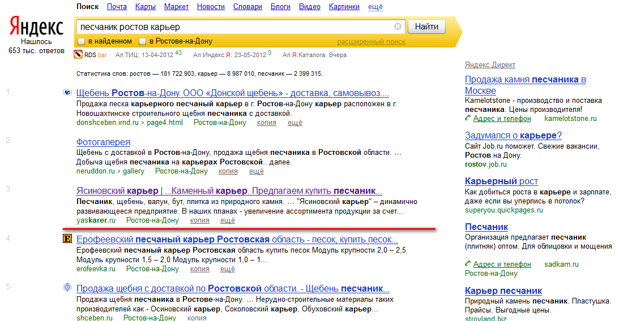
Task: Open cached копия of donshceben.irnd.ru result
Action: click(x=266, y=123)
